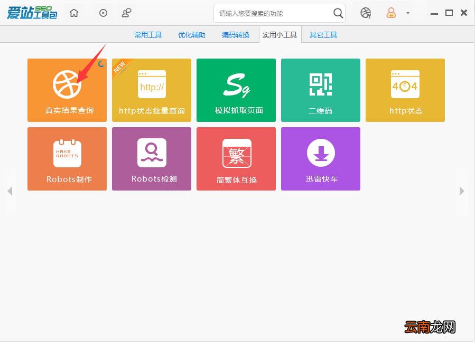This screenshot has height=342, width=475.
Task: Open the user account avatar icon
Action: click(391, 13)
